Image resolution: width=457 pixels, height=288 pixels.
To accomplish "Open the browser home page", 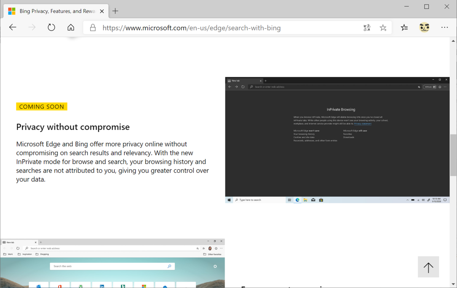I will coord(71,27).
